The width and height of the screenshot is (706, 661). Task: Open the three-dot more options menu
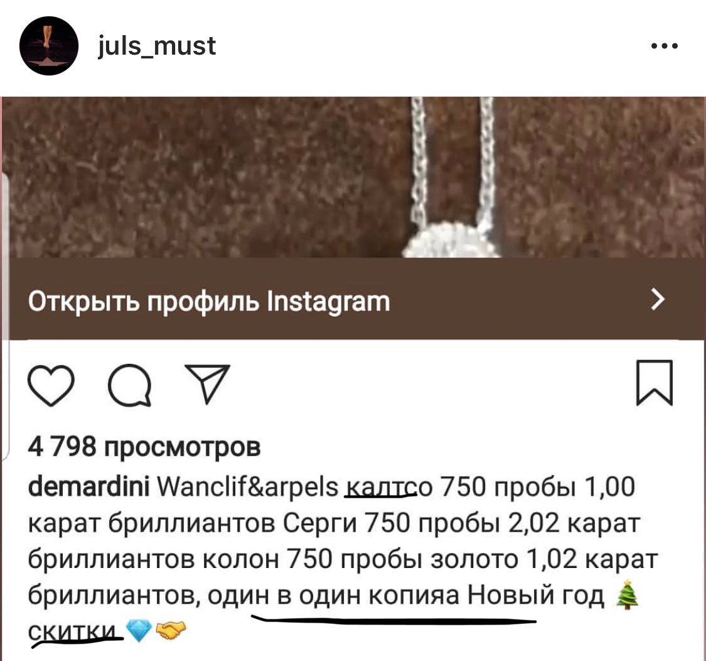pyautogui.click(x=665, y=45)
